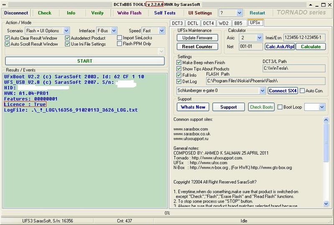This screenshot has width=334, height=225.
Task: Click 'Licence : True' line
Action: coord(25,105)
